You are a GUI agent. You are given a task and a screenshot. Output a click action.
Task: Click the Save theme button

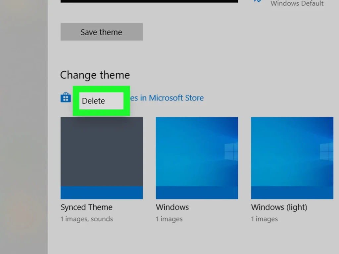(x=102, y=32)
